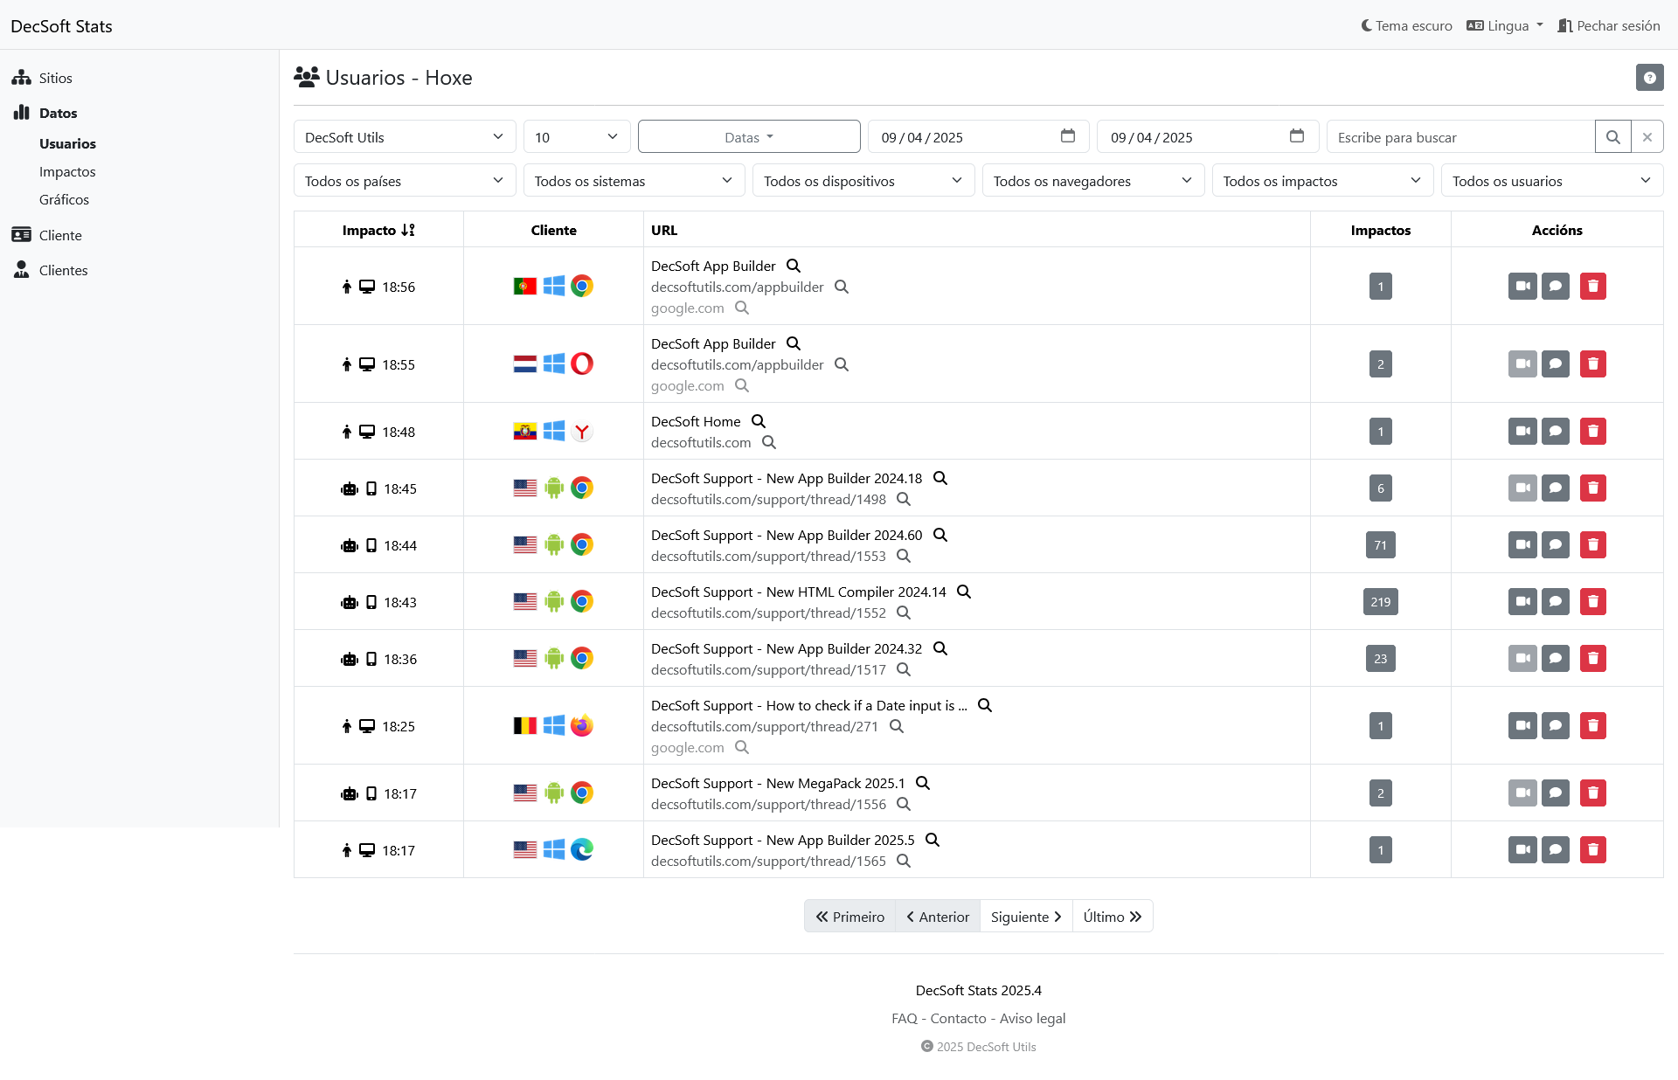Open the video recording action on the 18:56 row
Screen dimensions: 1678x1080
[x=1522, y=286]
